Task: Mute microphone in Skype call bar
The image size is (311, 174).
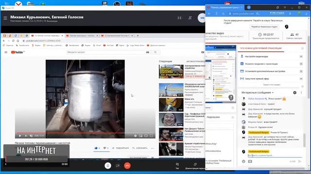Action: [x=108, y=166]
